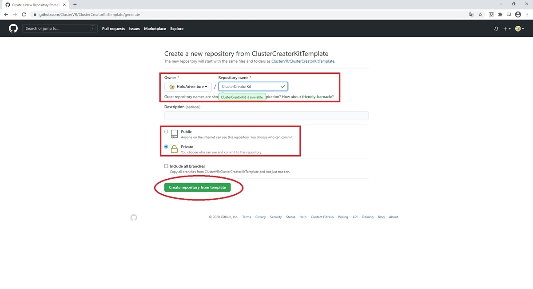
Task: Open the Contact GitHub footer link
Action: 322,217
